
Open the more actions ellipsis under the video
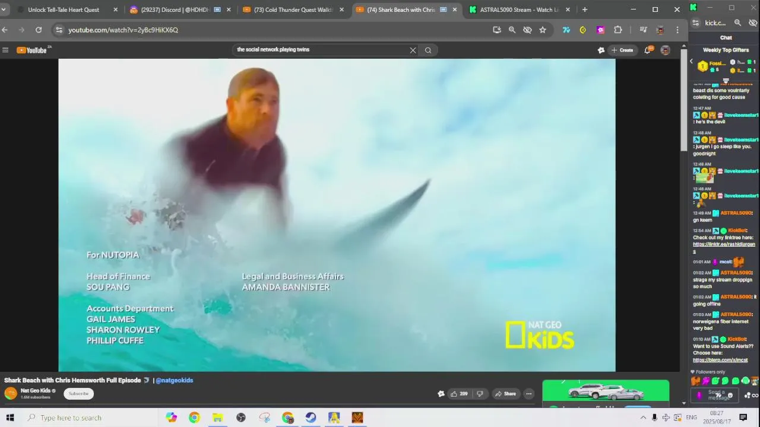coord(528,394)
